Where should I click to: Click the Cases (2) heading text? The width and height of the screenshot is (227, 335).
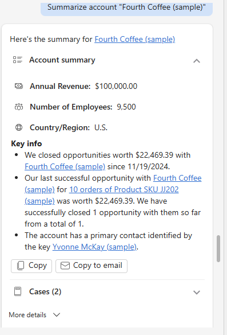(45, 291)
